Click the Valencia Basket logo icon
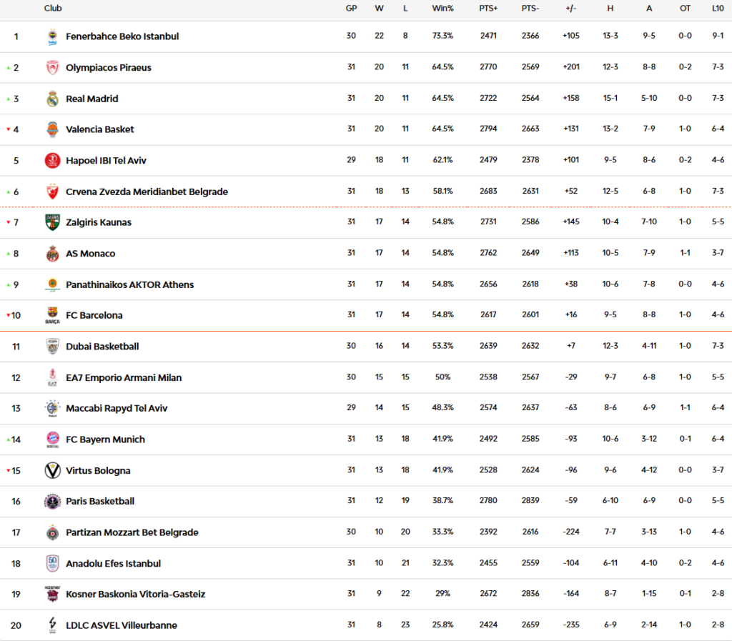The height and width of the screenshot is (641, 732). tap(52, 129)
